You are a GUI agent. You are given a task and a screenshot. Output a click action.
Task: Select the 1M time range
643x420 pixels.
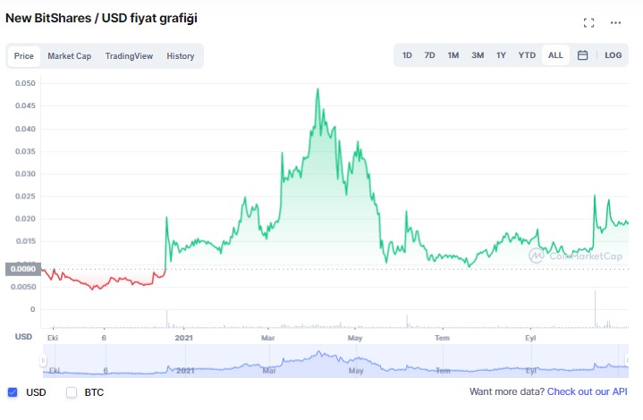(453, 55)
